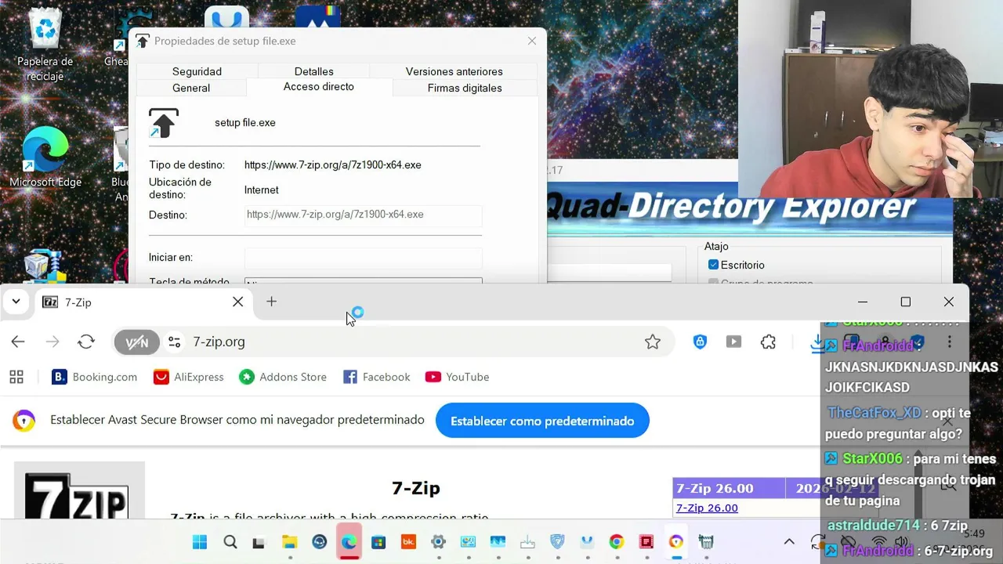Open the browser downloads arrow icon

click(x=817, y=342)
